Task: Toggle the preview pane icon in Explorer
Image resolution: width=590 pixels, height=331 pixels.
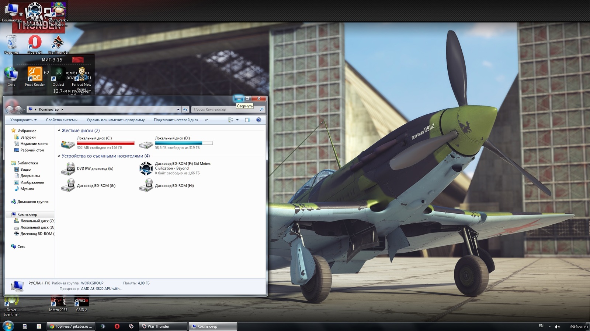Action: [x=248, y=120]
